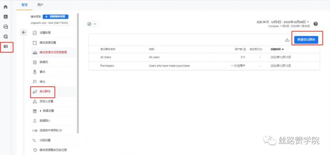Expand the 数据设置 tree arrow
The image size is (330, 155).
40,111
